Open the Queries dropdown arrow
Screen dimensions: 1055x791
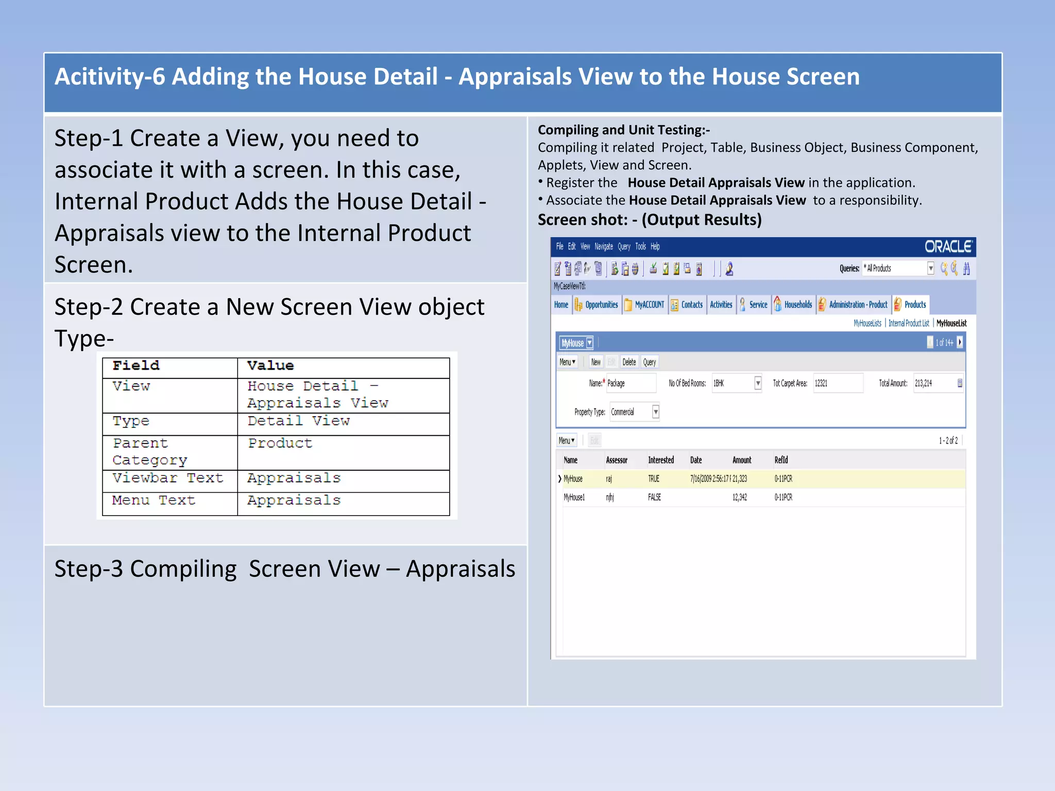931,268
